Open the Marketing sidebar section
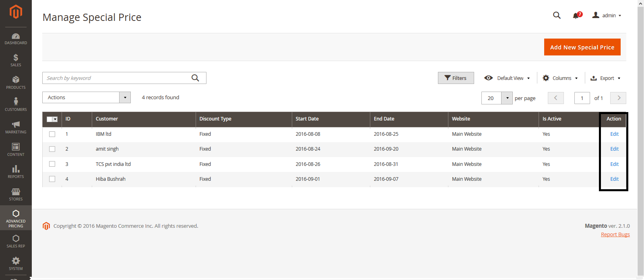 16,127
